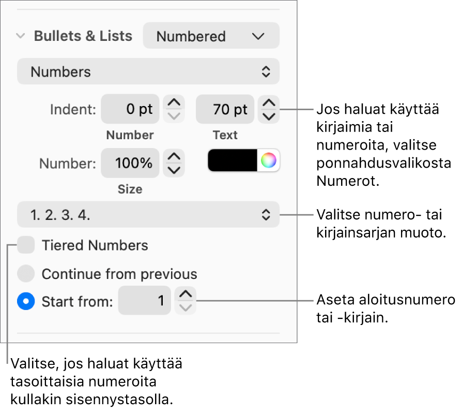
Task: Decrease the text indent value
Action: point(269,116)
